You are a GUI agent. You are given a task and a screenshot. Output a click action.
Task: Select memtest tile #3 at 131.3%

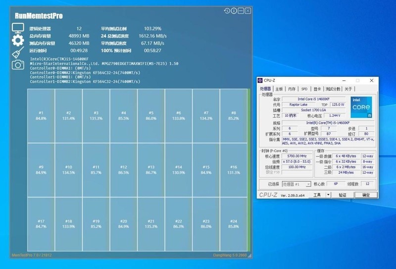pyautogui.click(x=96, y=116)
